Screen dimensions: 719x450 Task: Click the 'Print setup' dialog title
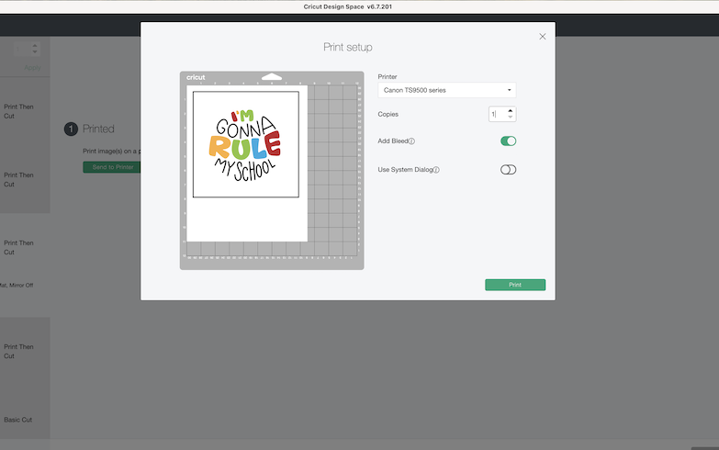[348, 47]
